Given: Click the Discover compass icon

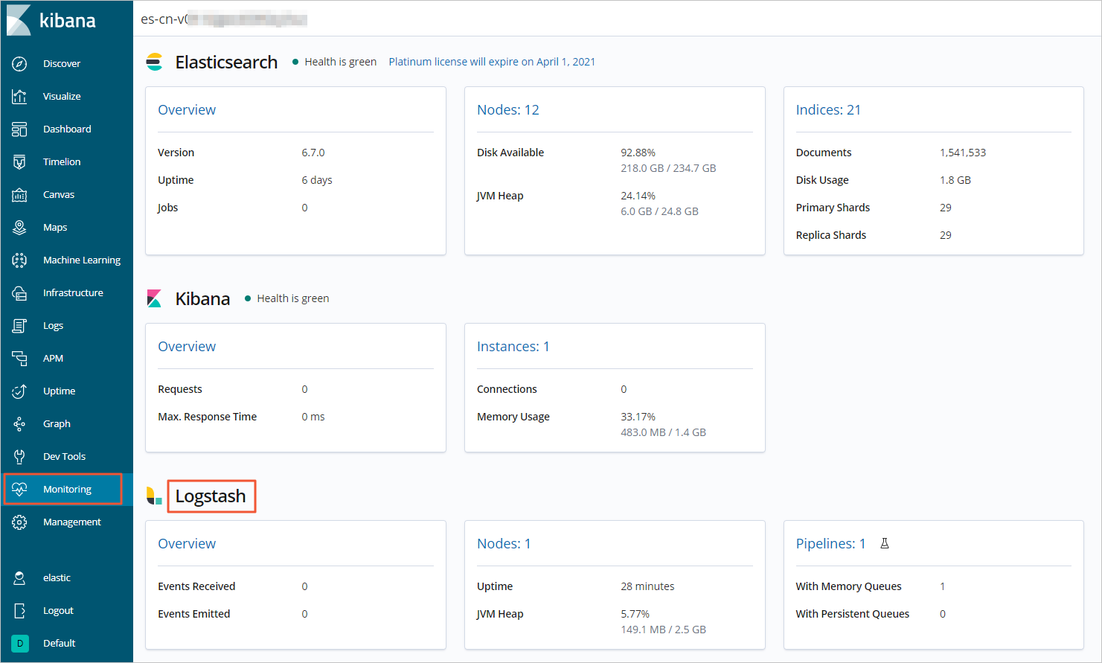Looking at the screenshot, I should click(x=19, y=64).
